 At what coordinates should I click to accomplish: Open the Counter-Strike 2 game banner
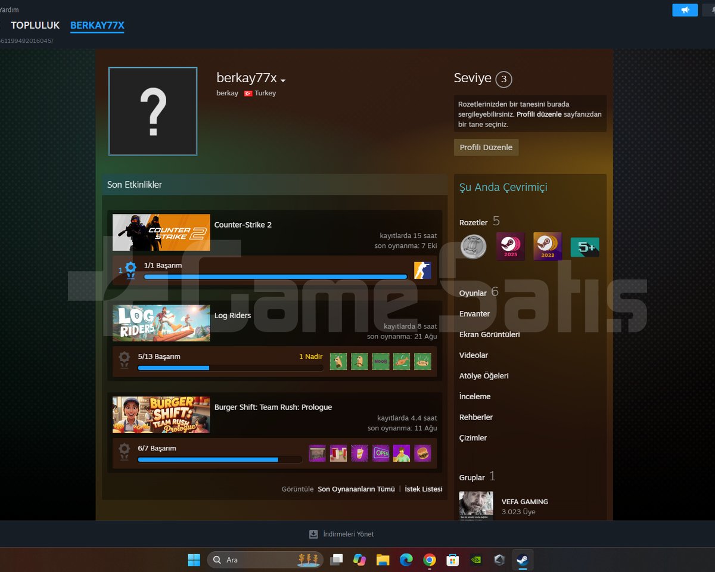pyautogui.click(x=161, y=232)
